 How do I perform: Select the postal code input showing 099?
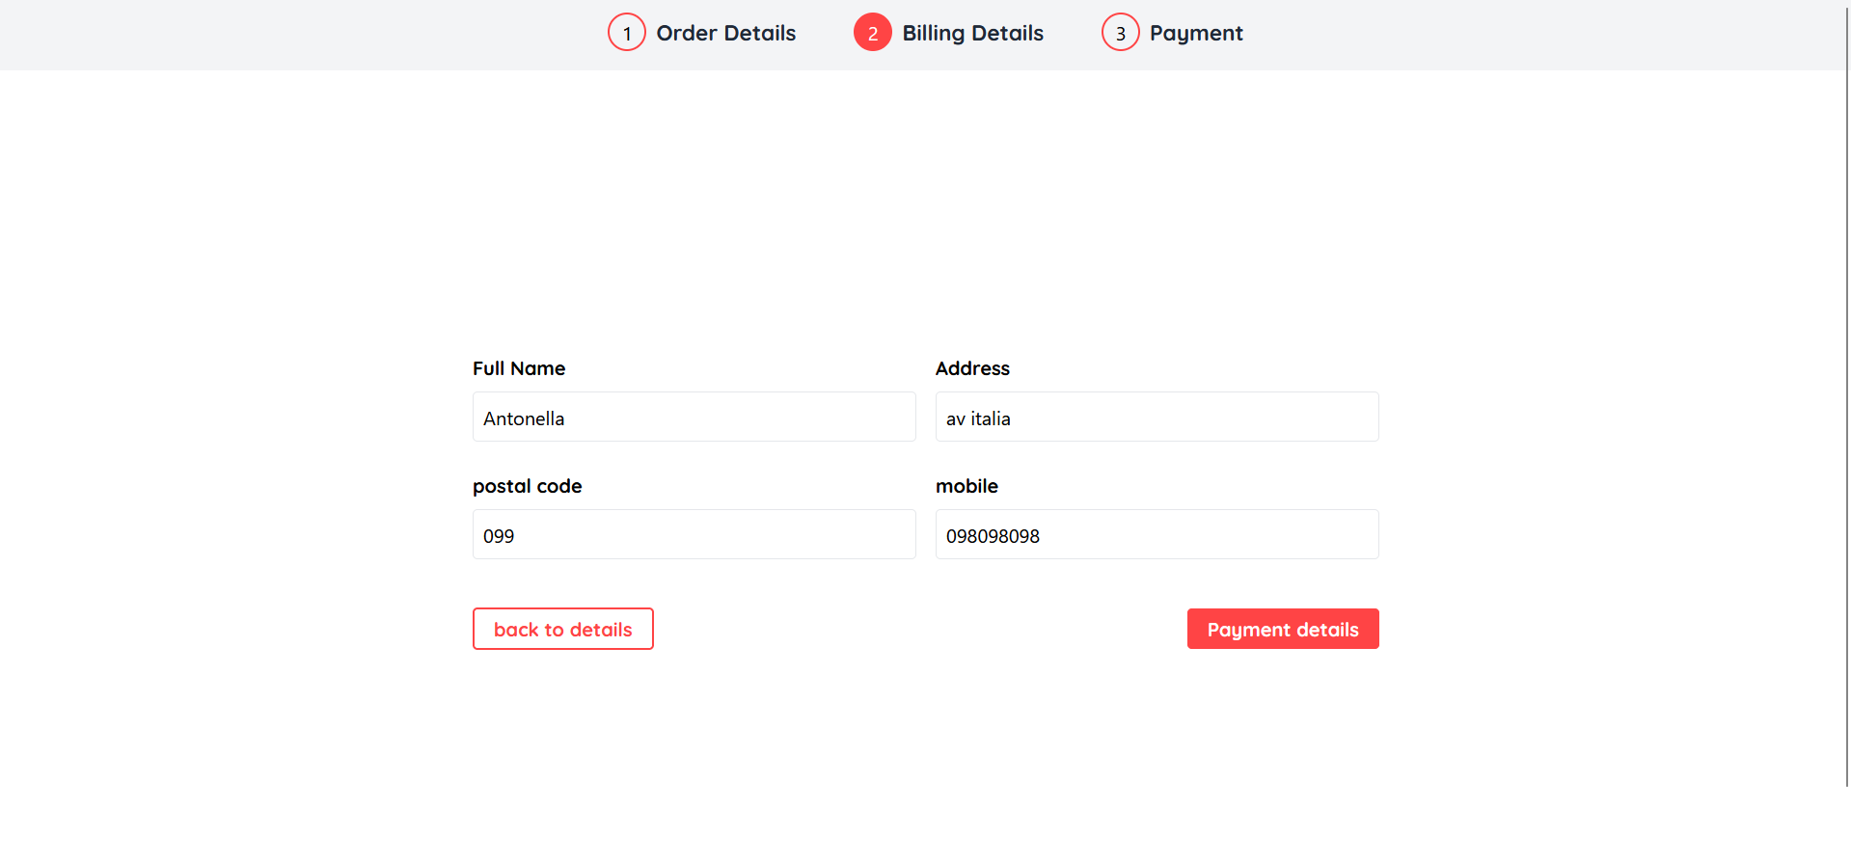[694, 535]
